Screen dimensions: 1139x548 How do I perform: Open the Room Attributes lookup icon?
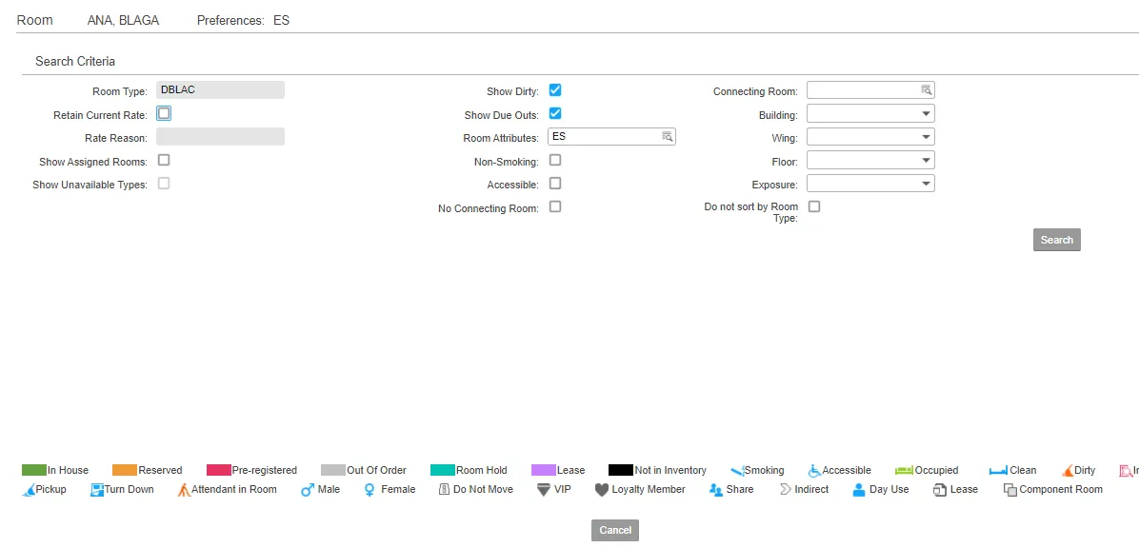tap(667, 136)
